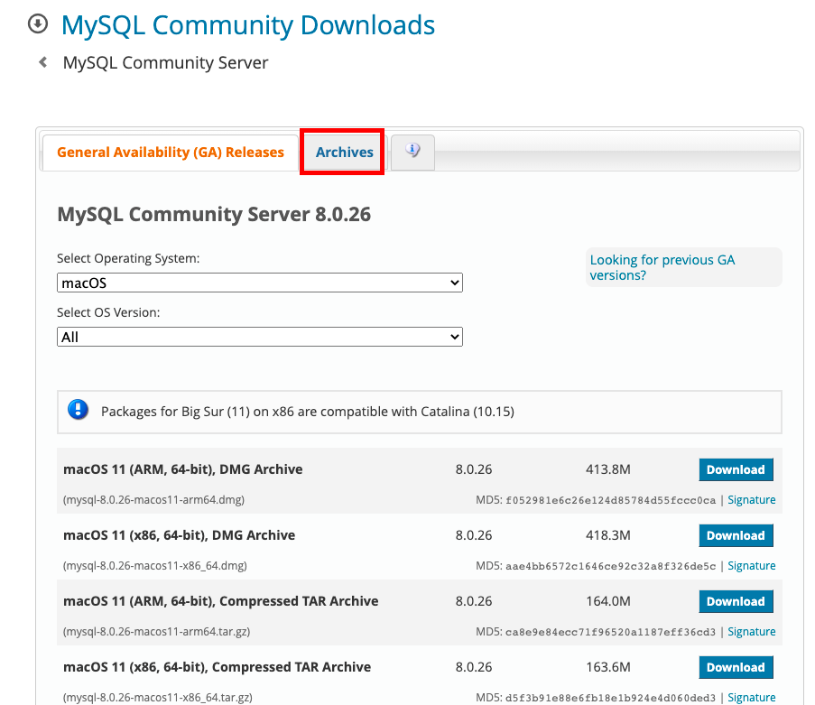Click macOS 11 (x86, 64-bit), DMG Archive title
The width and height of the screenshot is (815, 705).
click(x=180, y=535)
